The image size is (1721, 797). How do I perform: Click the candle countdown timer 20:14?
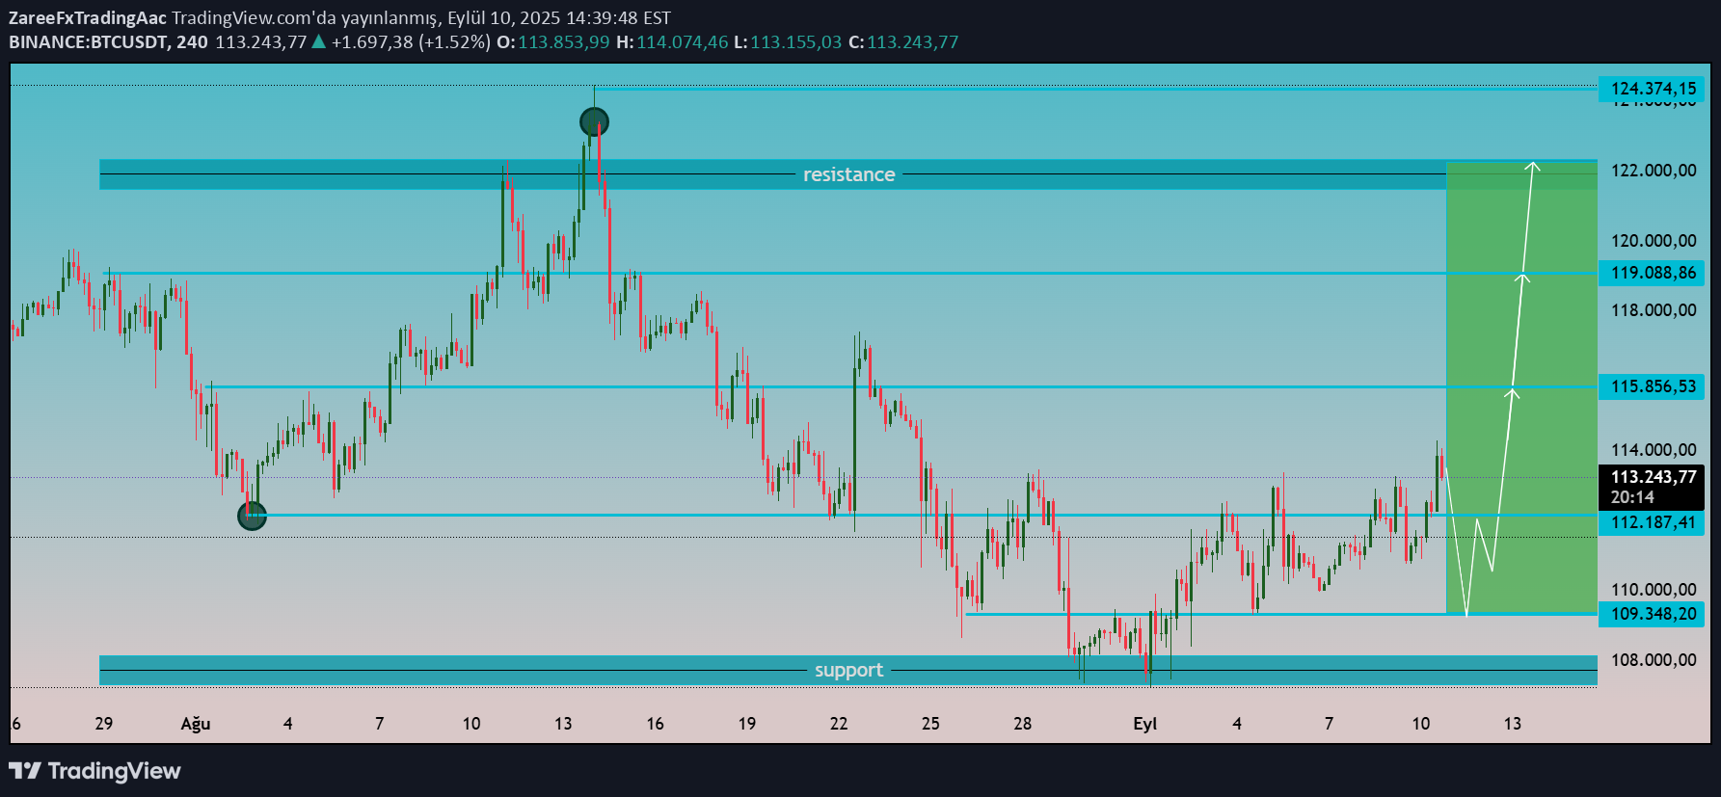tap(1632, 497)
